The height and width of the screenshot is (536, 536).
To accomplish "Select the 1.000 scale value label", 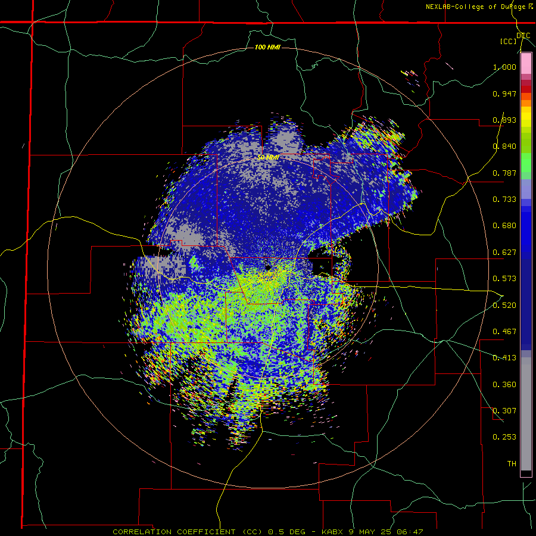I will point(504,67).
